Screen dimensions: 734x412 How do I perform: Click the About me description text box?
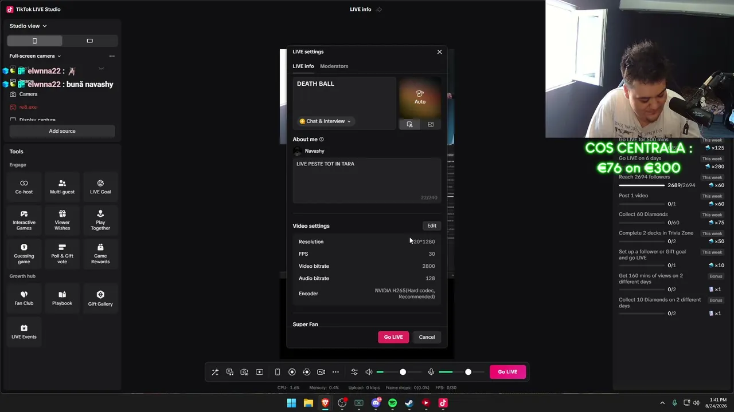[x=367, y=180]
